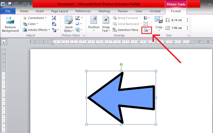Open the Position options
This screenshot has width=213, height=133.
click(x=94, y=24)
